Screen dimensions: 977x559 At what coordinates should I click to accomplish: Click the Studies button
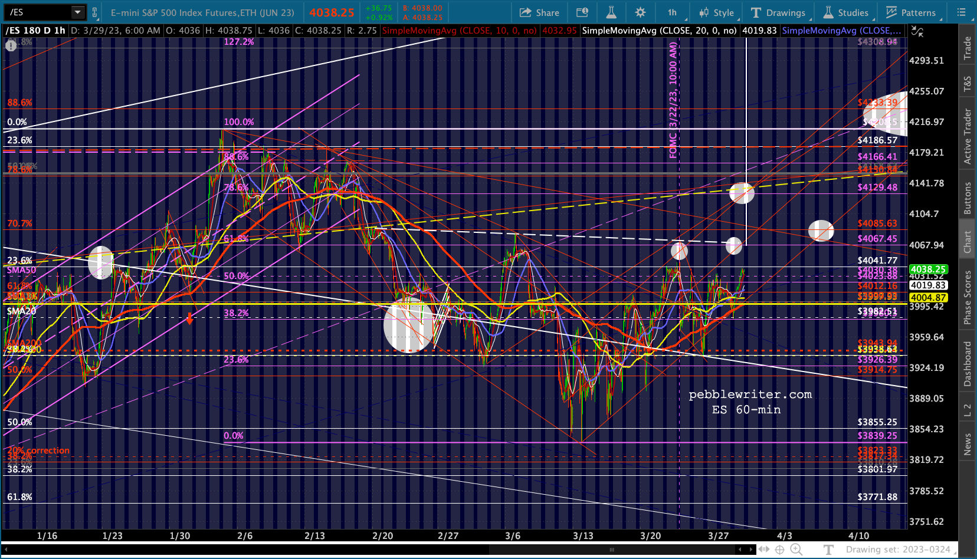coord(845,12)
